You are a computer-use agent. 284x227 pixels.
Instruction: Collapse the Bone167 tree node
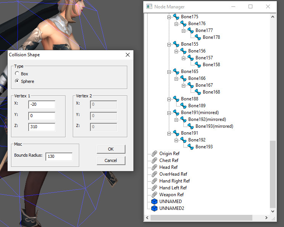pyautogui.click(x=183, y=86)
